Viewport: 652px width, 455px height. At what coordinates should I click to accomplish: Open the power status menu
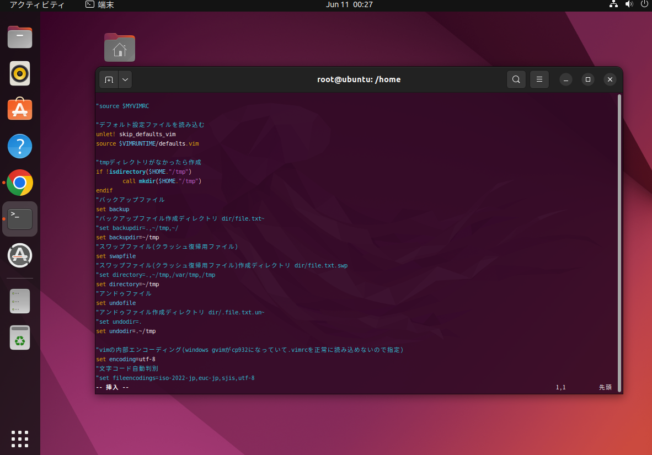tap(644, 4)
